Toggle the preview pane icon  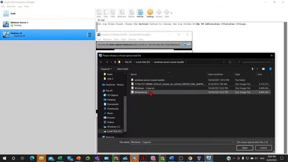[x=264, y=69]
